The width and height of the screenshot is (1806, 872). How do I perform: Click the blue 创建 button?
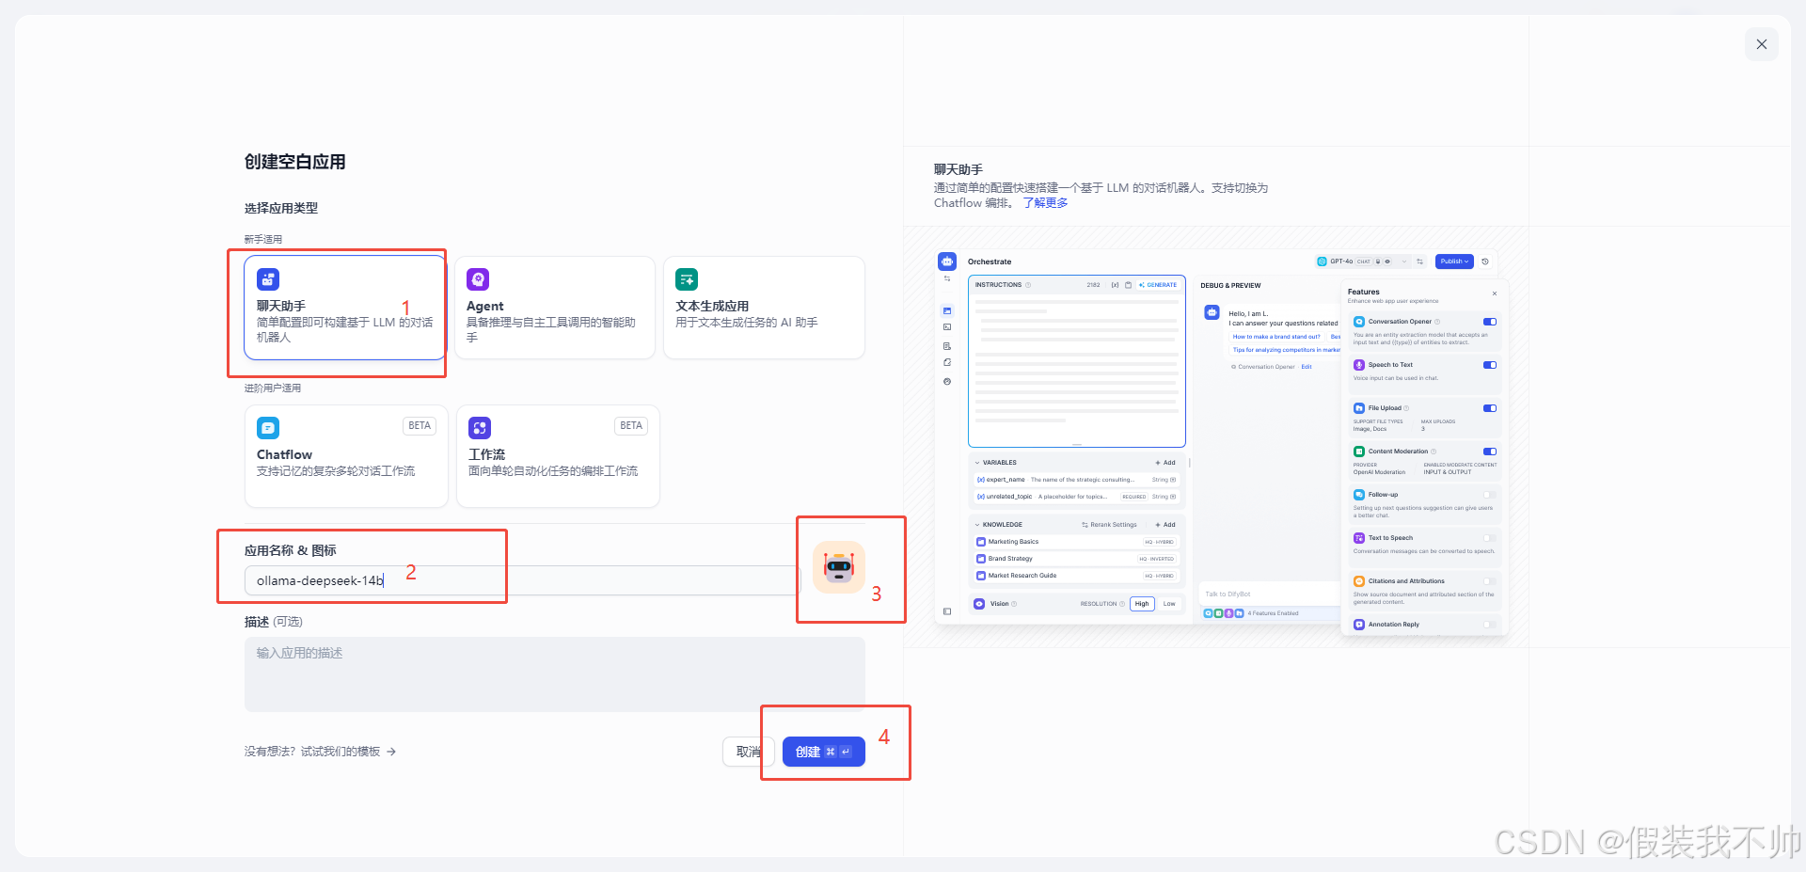824,752
